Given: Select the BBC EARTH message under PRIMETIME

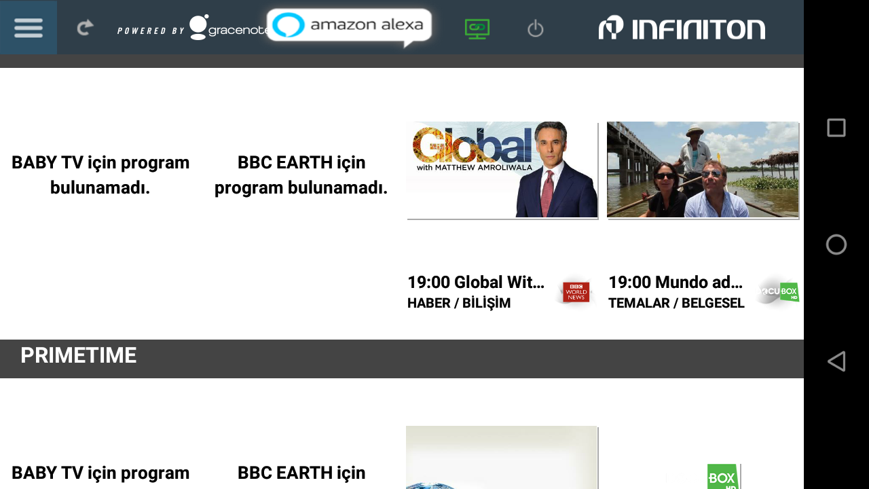Looking at the screenshot, I should click(x=301, y=473).
